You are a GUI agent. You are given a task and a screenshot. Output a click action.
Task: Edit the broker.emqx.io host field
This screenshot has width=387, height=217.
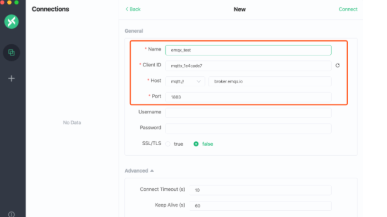click(x=270, y=81)
